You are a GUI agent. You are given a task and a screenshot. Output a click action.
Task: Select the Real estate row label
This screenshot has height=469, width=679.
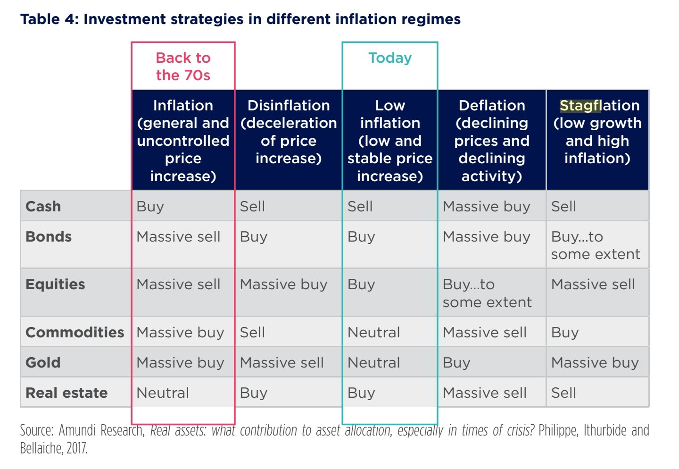(66, 393)
